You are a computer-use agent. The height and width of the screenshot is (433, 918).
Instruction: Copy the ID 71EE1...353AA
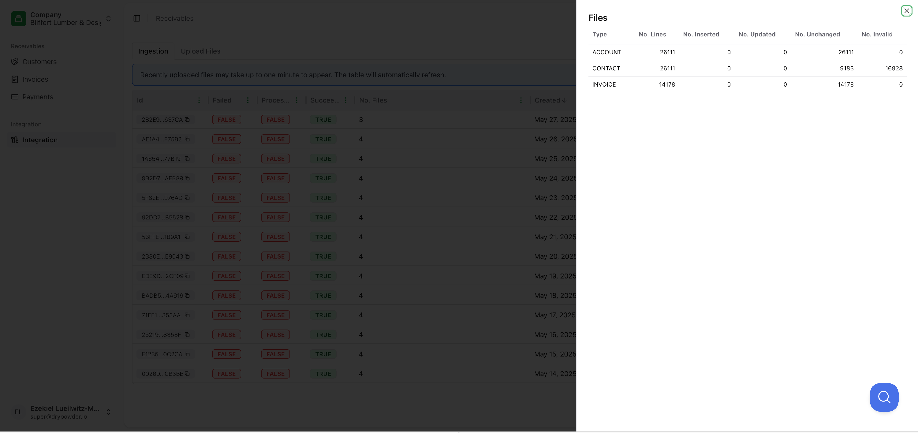(x=188, y=315)
